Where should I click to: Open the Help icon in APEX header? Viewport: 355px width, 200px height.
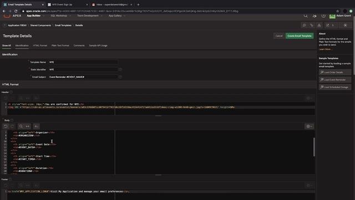pos(323,16)
